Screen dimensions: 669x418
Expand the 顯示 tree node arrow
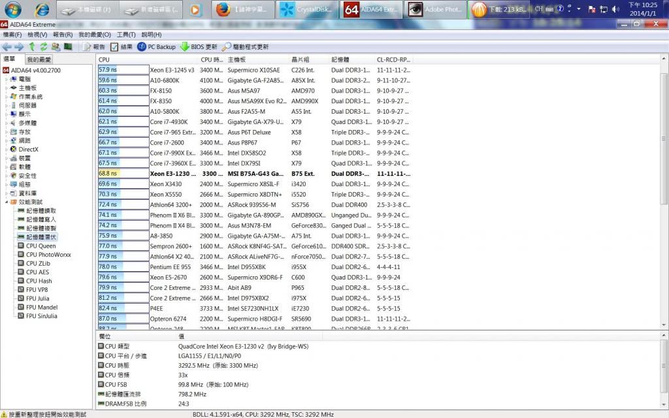(7, 114)
